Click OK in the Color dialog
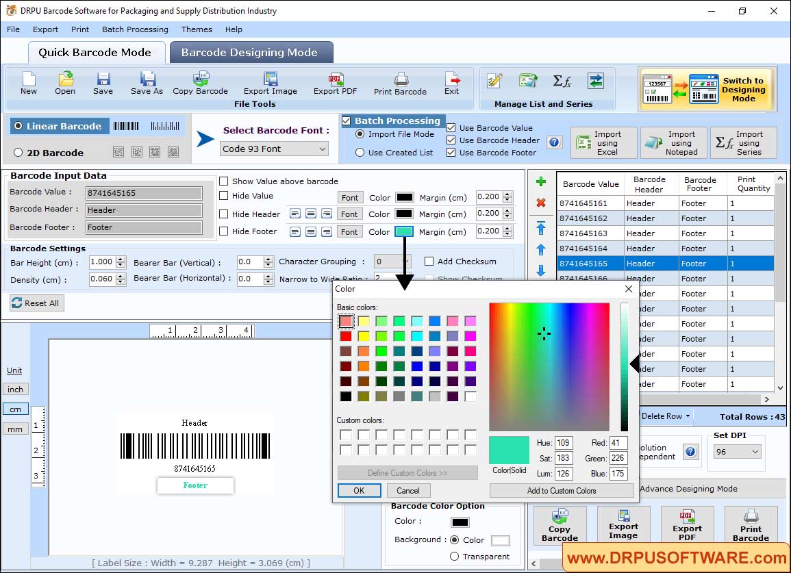791x573 pixels. pos(359,490)
